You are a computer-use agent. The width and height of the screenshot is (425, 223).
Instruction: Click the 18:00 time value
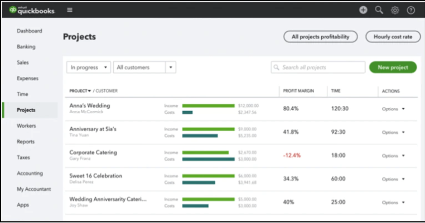pyautogui.click(x=338, y=156)
